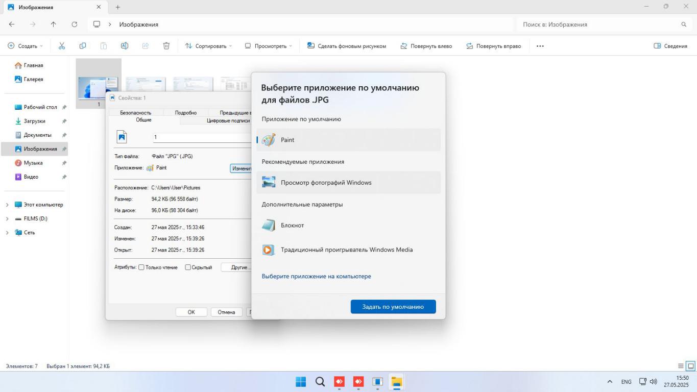Open the "Просмотреть" dropdown
Image resolution: width=697 pixels, height=392 pixels.
tap(269, 46)
